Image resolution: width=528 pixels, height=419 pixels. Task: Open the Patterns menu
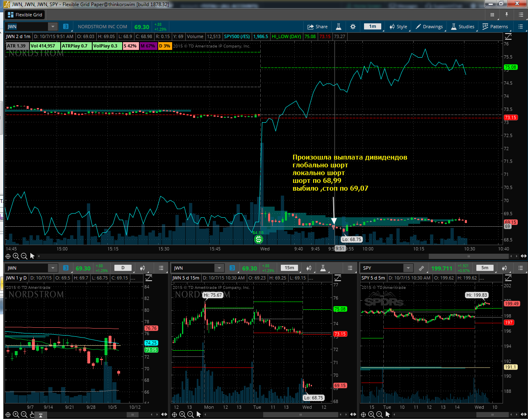point(495,27)
